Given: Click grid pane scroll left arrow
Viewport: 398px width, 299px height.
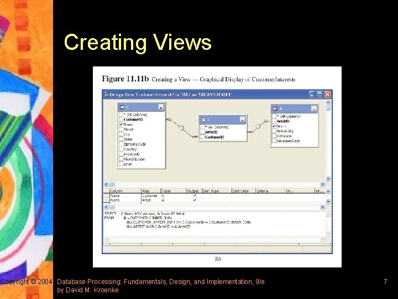Looking at the screenshot, I should 106,207.
